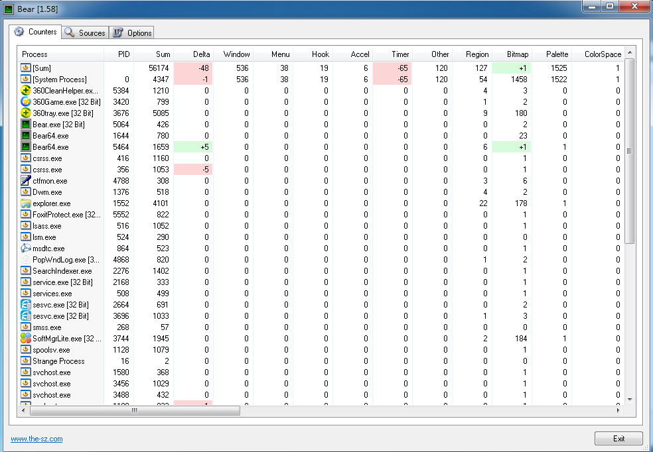The width and height of the screenshot is (653, 452).
Task: Select the Strange Process row
Action: point(58,361)
